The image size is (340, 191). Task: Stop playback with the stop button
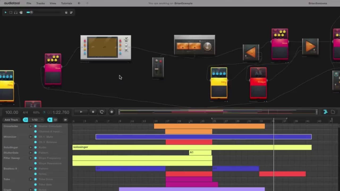(x=93, y=112)
